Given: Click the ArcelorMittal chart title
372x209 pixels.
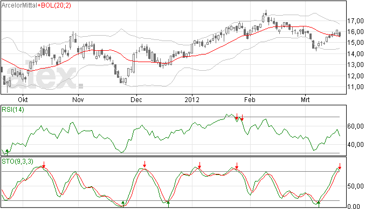Looking at the screenshot, I should pyautogui.click(x=19, y=5).
